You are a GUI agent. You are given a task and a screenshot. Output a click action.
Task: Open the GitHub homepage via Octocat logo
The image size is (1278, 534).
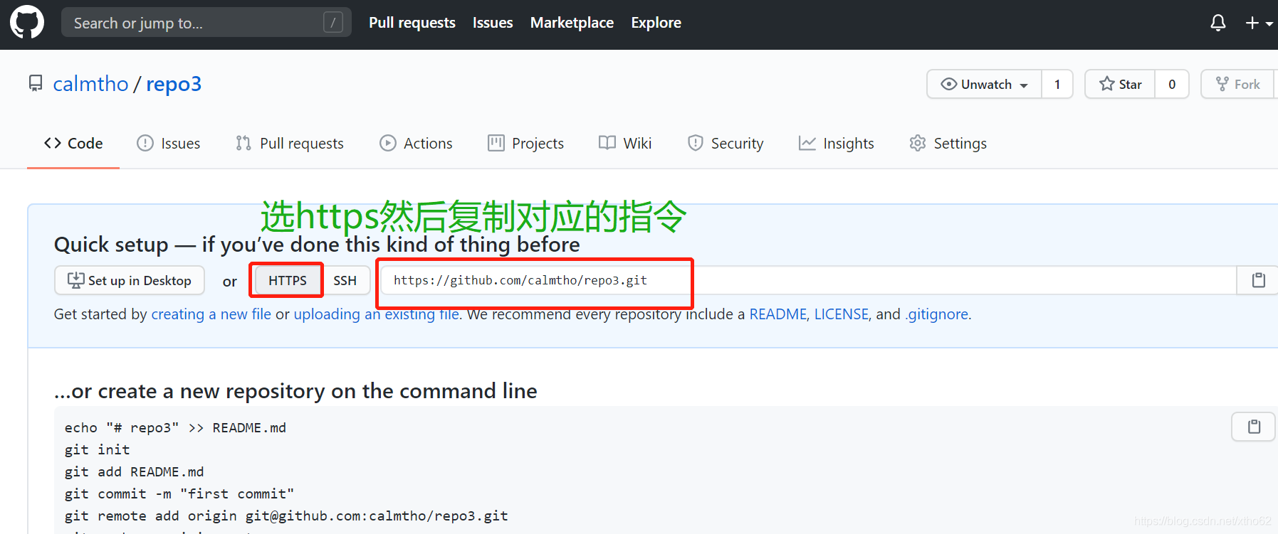tap(27, 23)
